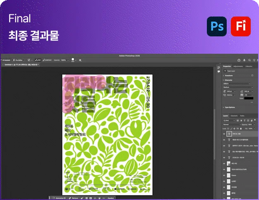Click the Canon layer thumbnail

pyautogui.click(x=229, y=175)
